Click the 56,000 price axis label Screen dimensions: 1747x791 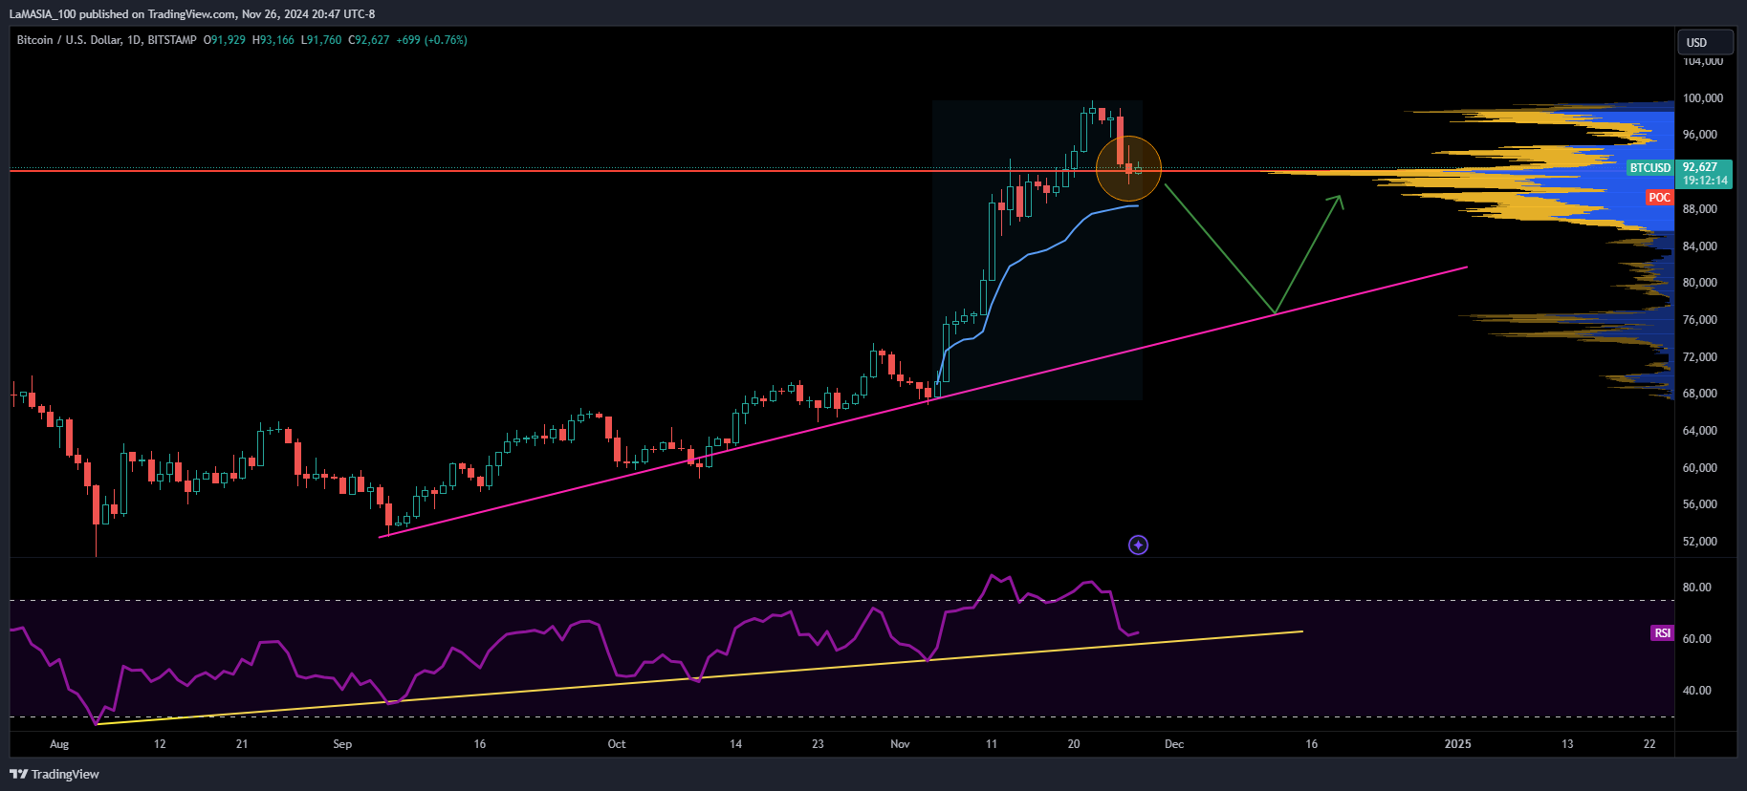tap(1700, 504)
